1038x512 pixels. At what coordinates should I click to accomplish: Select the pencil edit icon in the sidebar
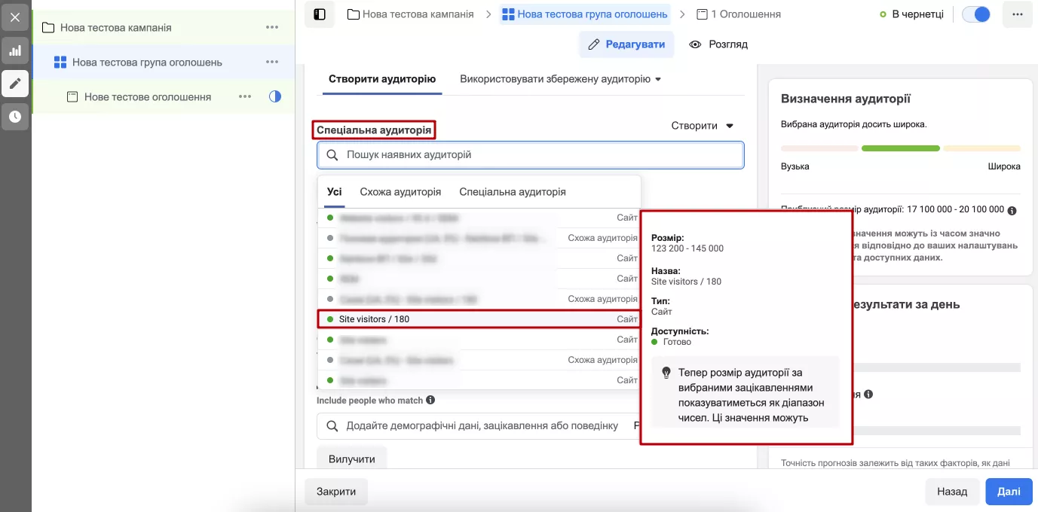click(15, 84)
